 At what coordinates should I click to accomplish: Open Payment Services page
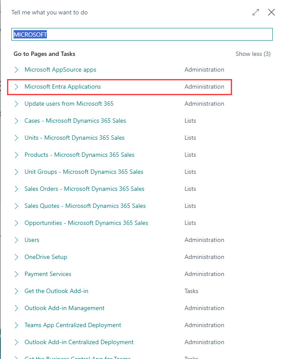[x=48, y=274]
